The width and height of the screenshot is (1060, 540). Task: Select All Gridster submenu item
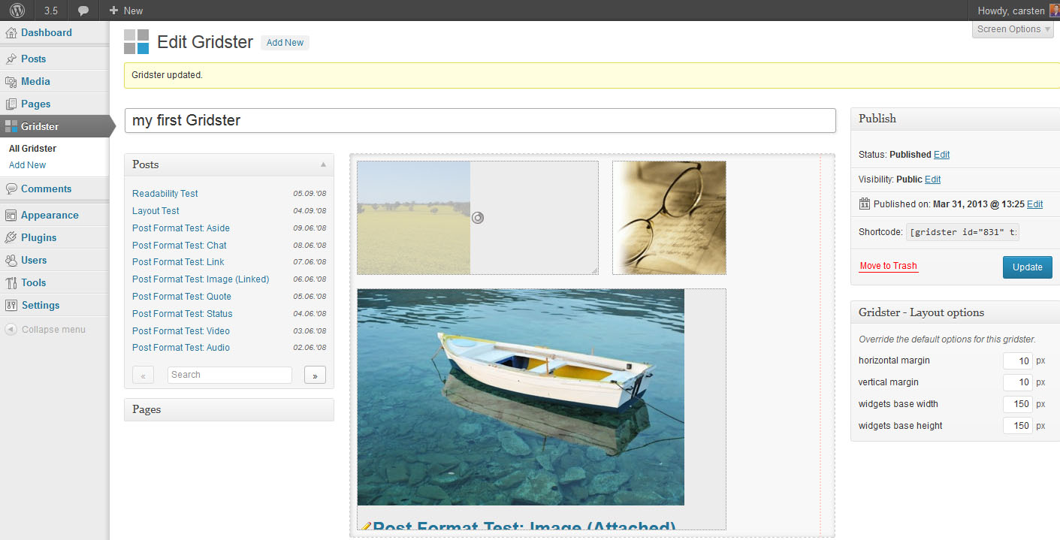32,149
